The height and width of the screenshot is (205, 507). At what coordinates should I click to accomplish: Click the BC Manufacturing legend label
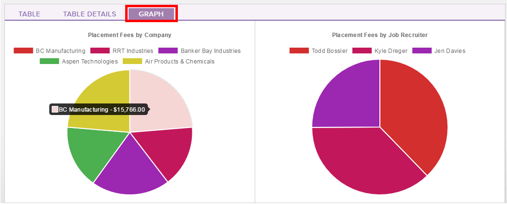click(60, 51)
